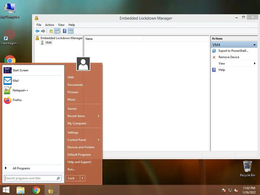Click the Search programs and files box
Screen dimensions: 260x195
pyautogui.click(x=33, y=178)
